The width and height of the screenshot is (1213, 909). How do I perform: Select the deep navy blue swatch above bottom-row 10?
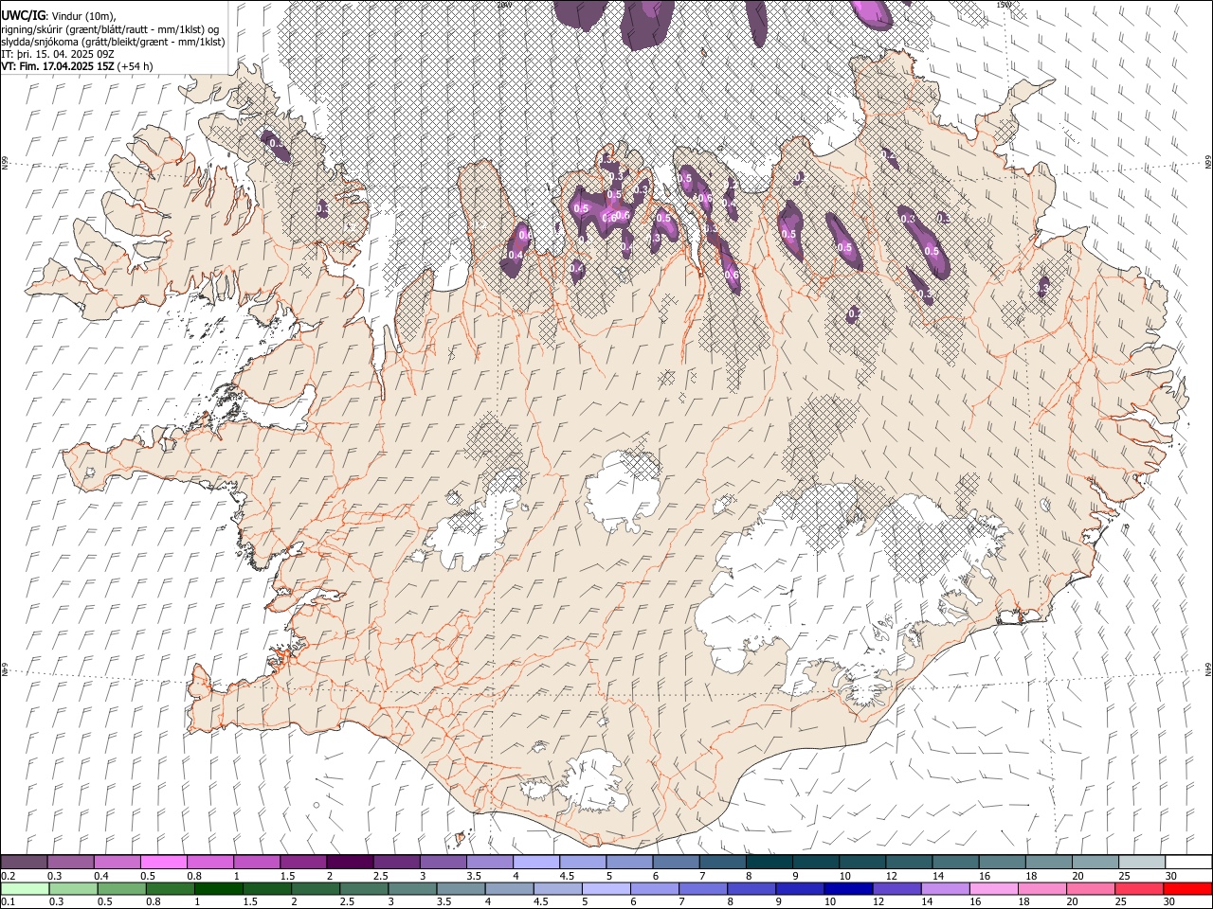pos(847,889)
